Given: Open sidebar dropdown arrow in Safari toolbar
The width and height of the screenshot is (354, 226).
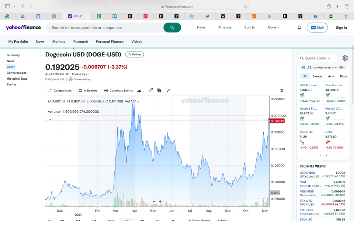Looking at the screenshot, I should point(14,6).
